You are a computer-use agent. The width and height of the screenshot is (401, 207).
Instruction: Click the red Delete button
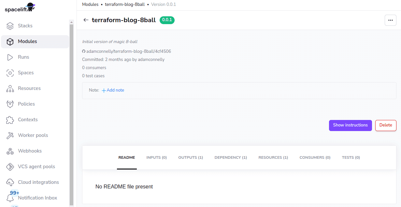click(386, 126)
